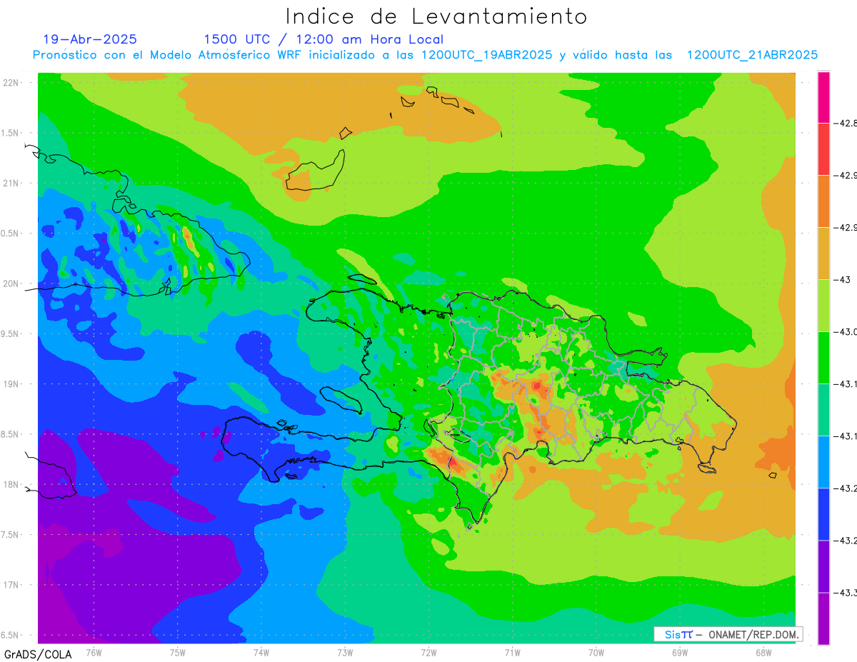Click the '1.5N' latitude label
Screen dimensions: 857x662
11,133
